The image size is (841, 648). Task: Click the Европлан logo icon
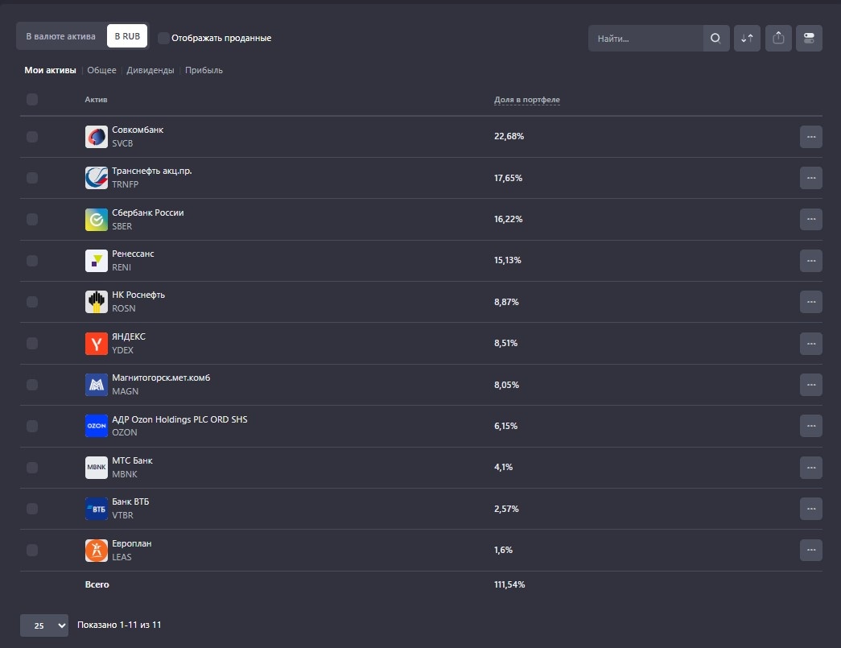click(97, 551)
